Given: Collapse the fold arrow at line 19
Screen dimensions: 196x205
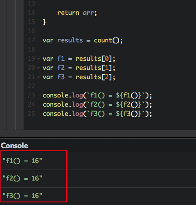Looking at the screenshot, I should tap(38, 59).
